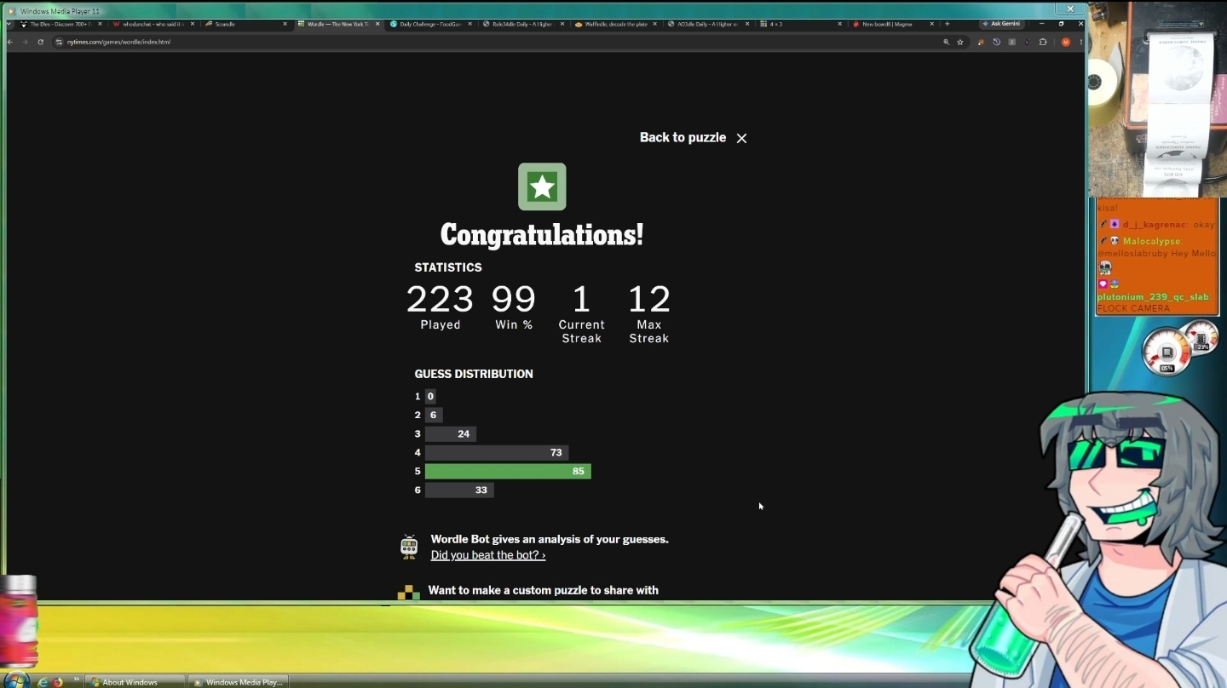This screenshot has height=688, width=1227.
Task: Open the Windows Start orb
Action: [x=16, y=680]
